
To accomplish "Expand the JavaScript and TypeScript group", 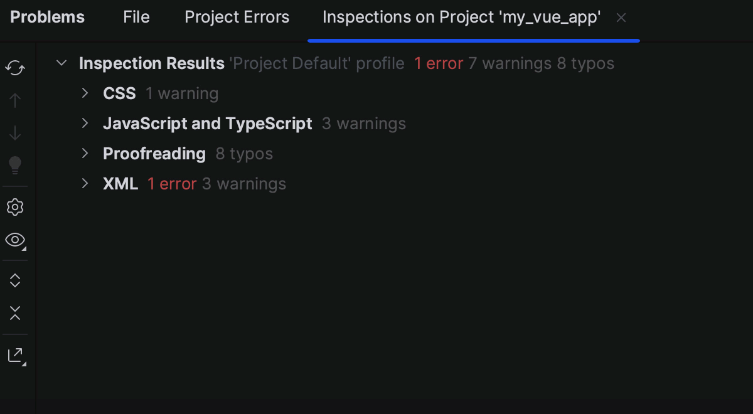I will tap(85, 123).
